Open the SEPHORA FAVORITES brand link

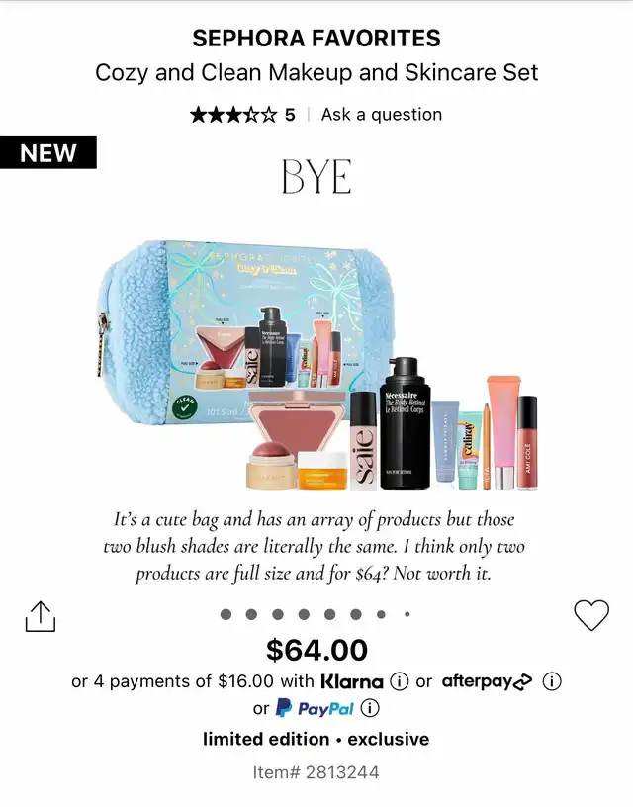coord(316,39)
